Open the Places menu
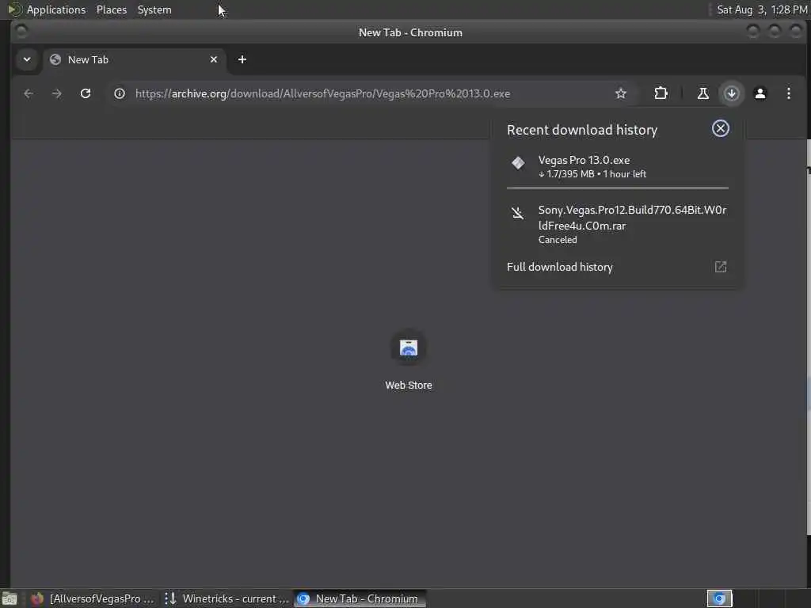 tap(112, 9)
